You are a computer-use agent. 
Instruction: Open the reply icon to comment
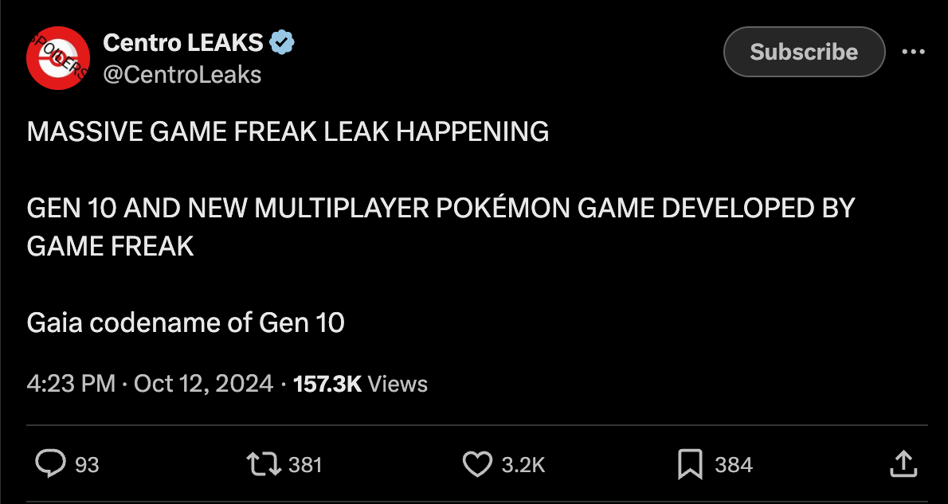coord(50,464)
